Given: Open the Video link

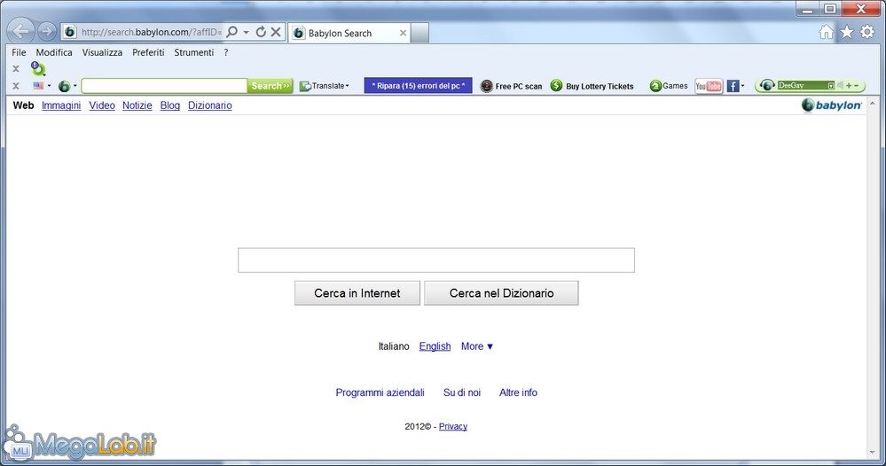Looking at the screenshot, I should [102, 105].
